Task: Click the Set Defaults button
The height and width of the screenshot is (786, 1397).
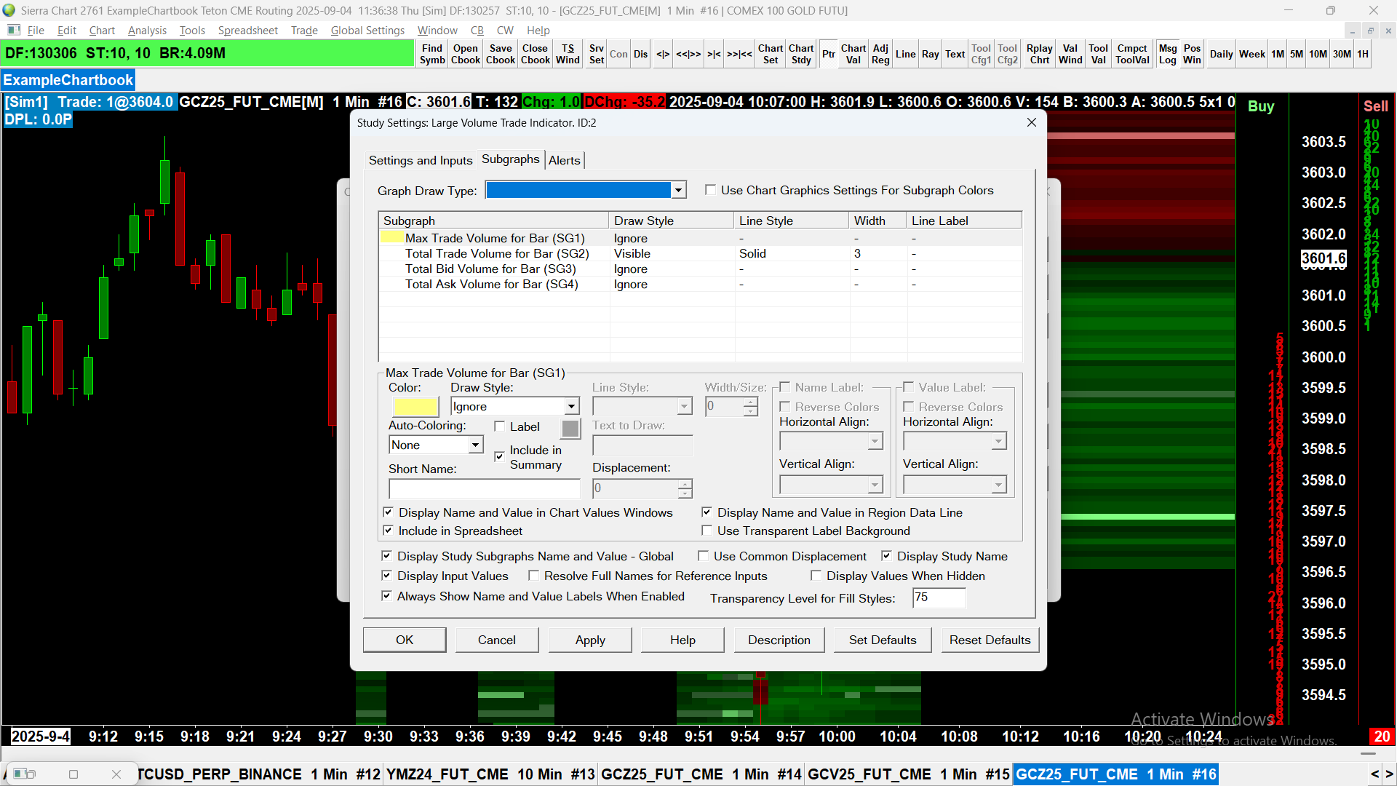Action: 883,640
